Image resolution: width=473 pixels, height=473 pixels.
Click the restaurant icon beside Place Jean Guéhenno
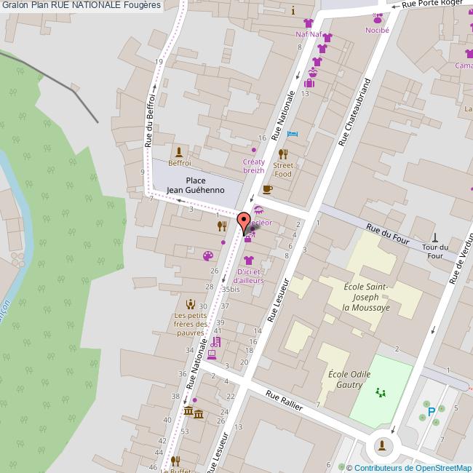(222, 226)
